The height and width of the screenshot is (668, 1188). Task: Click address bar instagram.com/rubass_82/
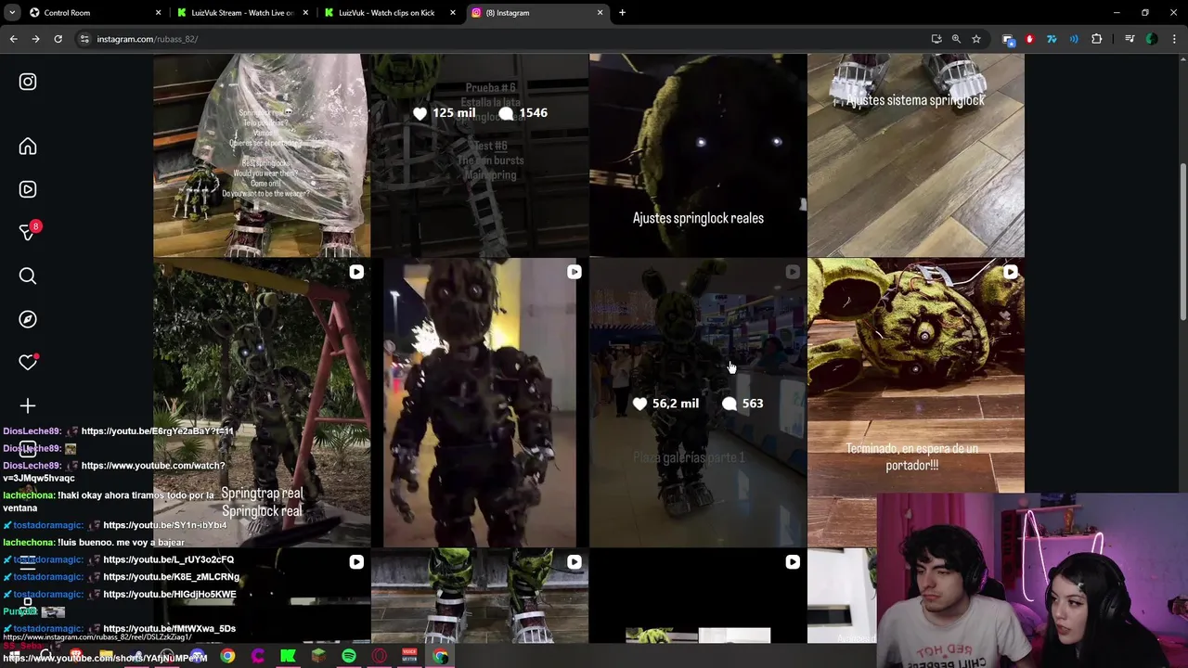(501, 39)
